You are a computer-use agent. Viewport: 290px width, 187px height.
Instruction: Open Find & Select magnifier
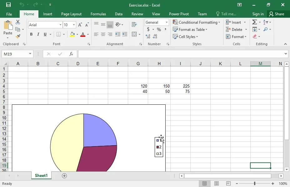266,29
